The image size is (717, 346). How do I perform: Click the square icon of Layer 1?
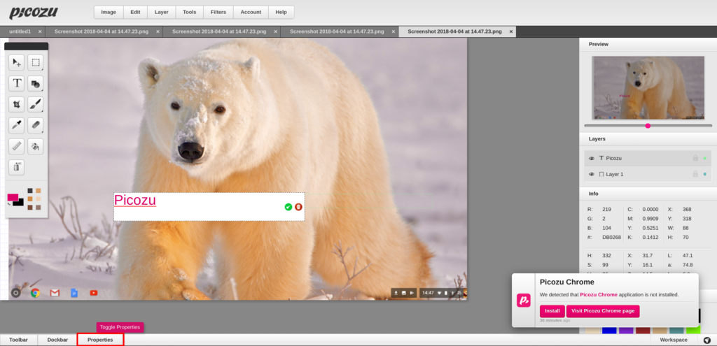pyautogui.click(x=601, y=174)
